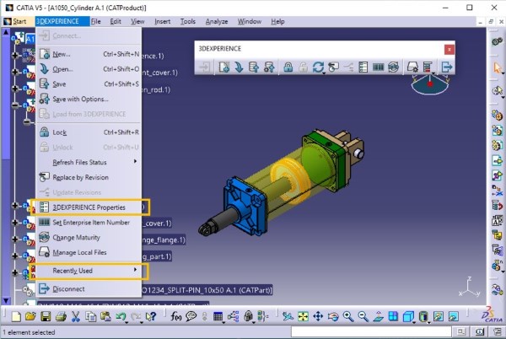Image resolution: width=506 pixels, height=339 pixels.
Task: Select O1234_SPLIT-PIN_10x50 A.1 (CATPart) tree row
Action: [207, 290]
